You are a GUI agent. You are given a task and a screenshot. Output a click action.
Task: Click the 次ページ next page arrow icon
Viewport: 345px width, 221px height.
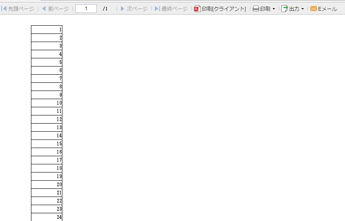coord(123,9)
